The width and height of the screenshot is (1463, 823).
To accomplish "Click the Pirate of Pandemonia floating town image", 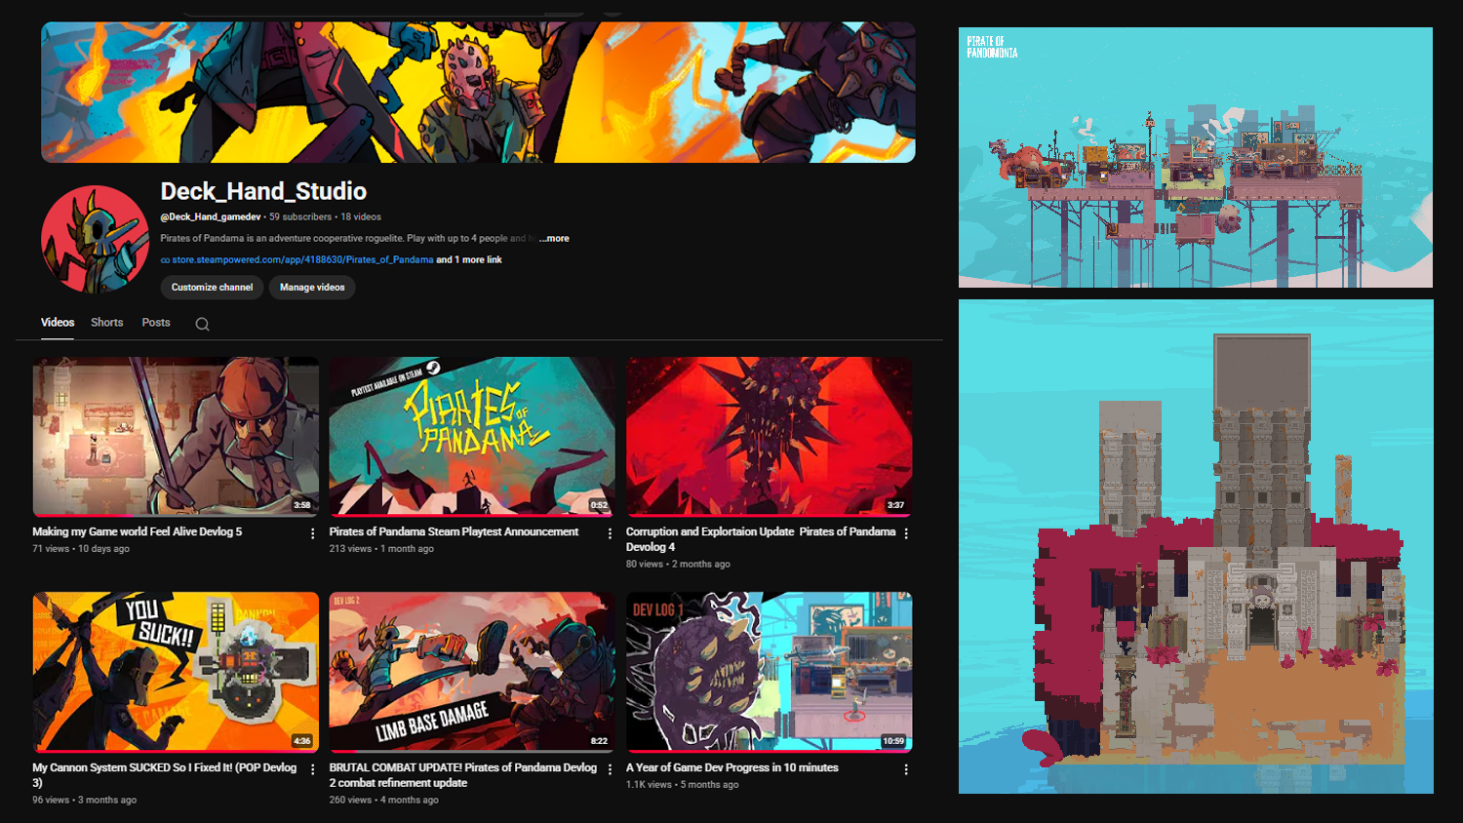I will [x=1196, y=158].
